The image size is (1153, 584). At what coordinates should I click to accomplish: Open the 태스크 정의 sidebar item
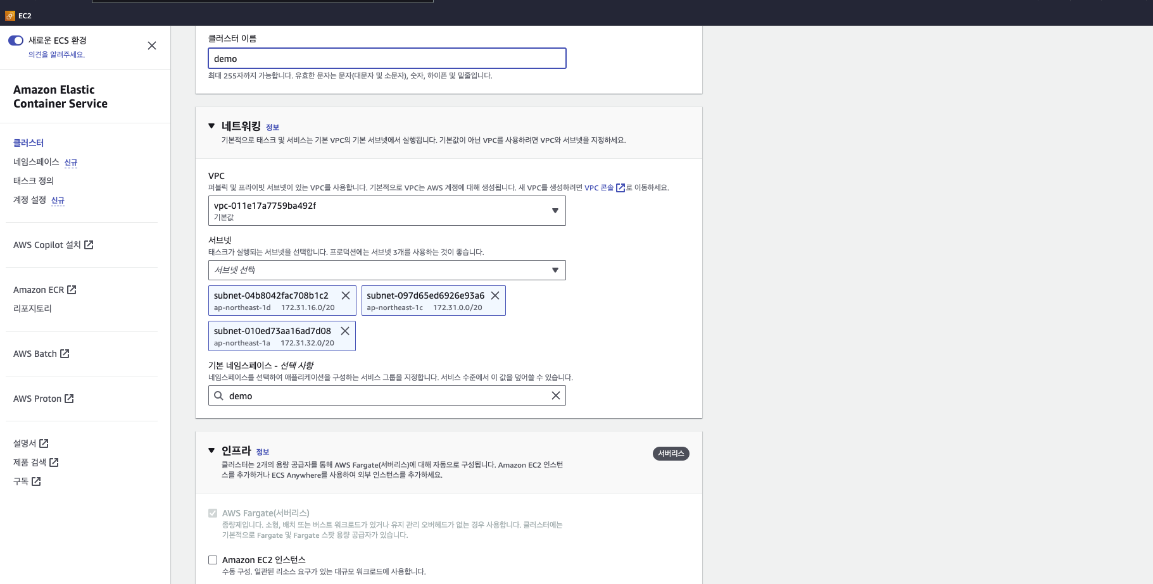coord(34,181)
